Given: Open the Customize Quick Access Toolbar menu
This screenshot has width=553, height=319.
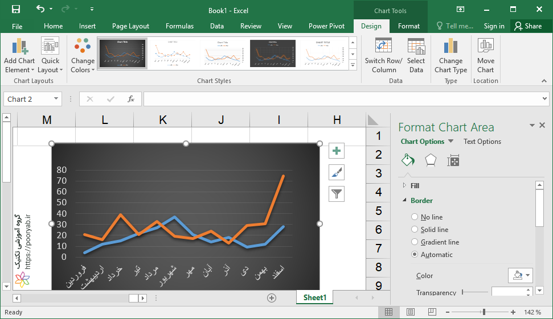Looking at the screenshot, I should tap(92, 9).
